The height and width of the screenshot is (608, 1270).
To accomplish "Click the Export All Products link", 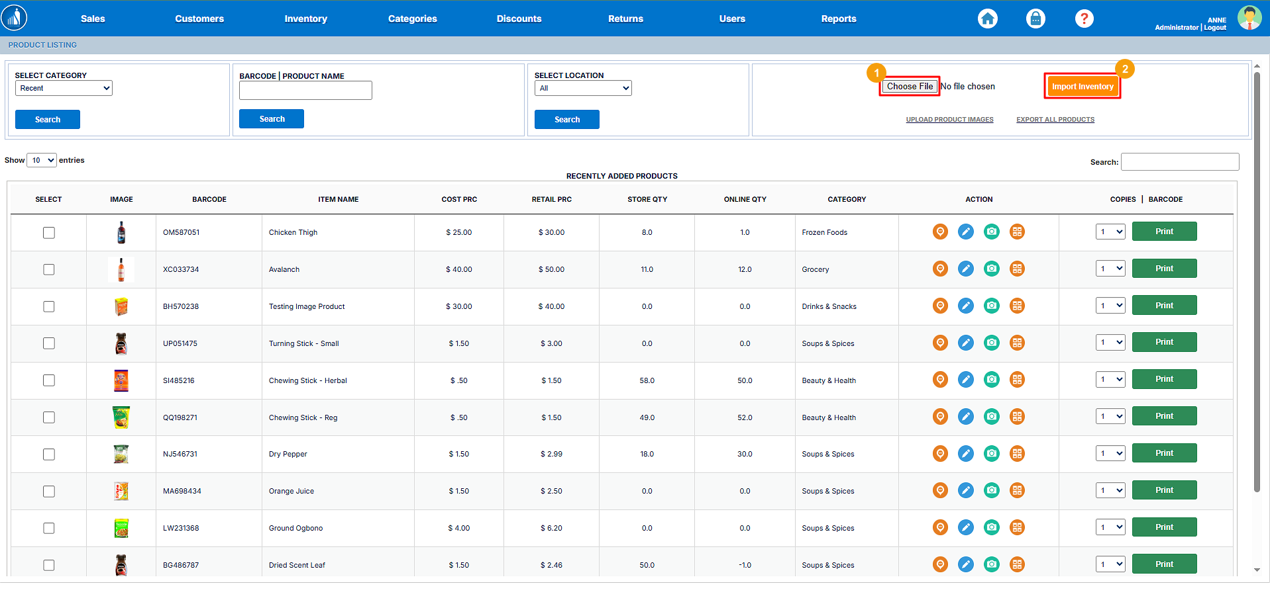I will click(x=1055, y=120).
